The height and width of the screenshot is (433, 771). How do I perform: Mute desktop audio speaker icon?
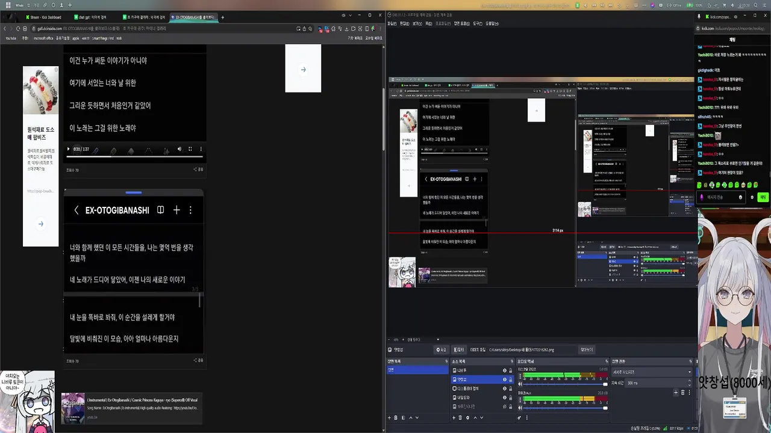[520, 384]
